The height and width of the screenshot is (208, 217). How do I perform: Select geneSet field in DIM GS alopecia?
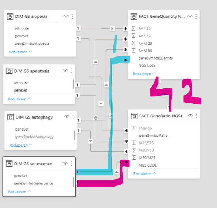point(22,36)
